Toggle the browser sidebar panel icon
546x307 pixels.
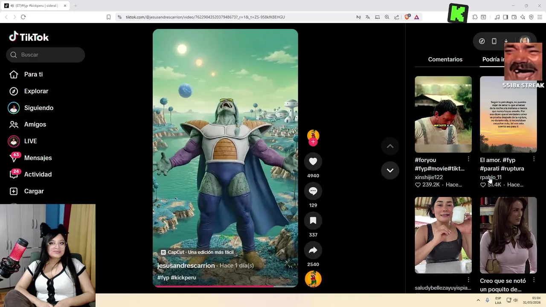point(505,17)
